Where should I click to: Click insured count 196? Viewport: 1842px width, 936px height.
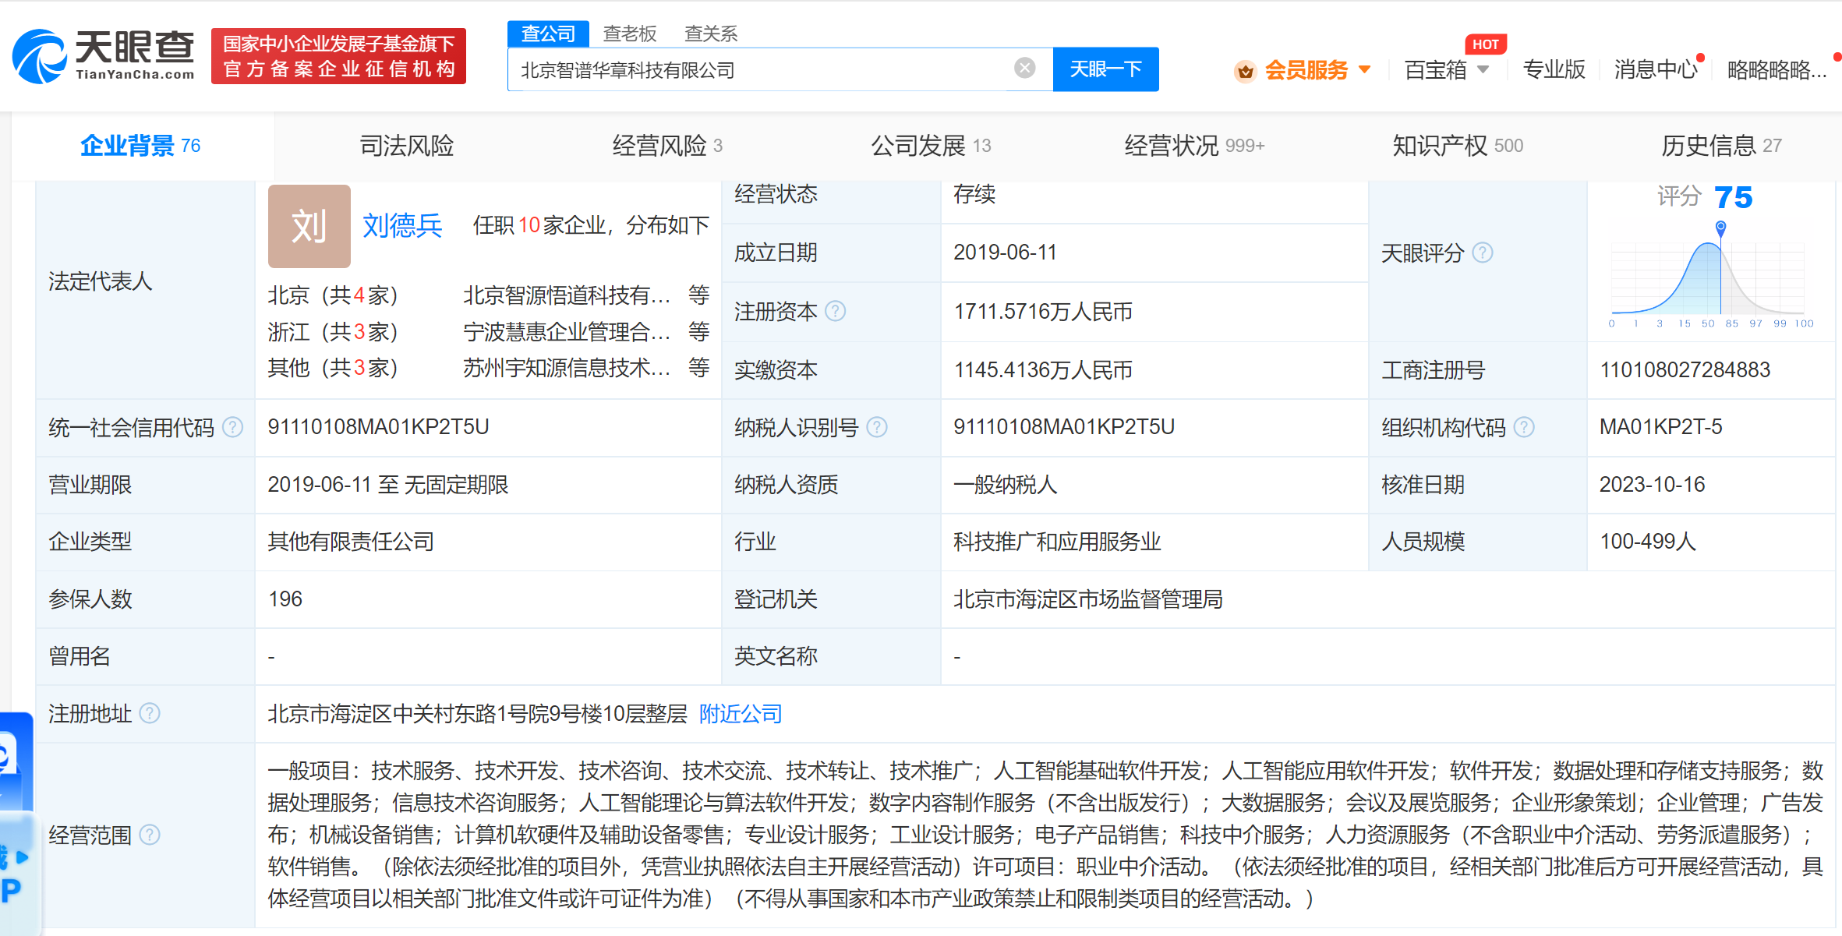point(285,599)
